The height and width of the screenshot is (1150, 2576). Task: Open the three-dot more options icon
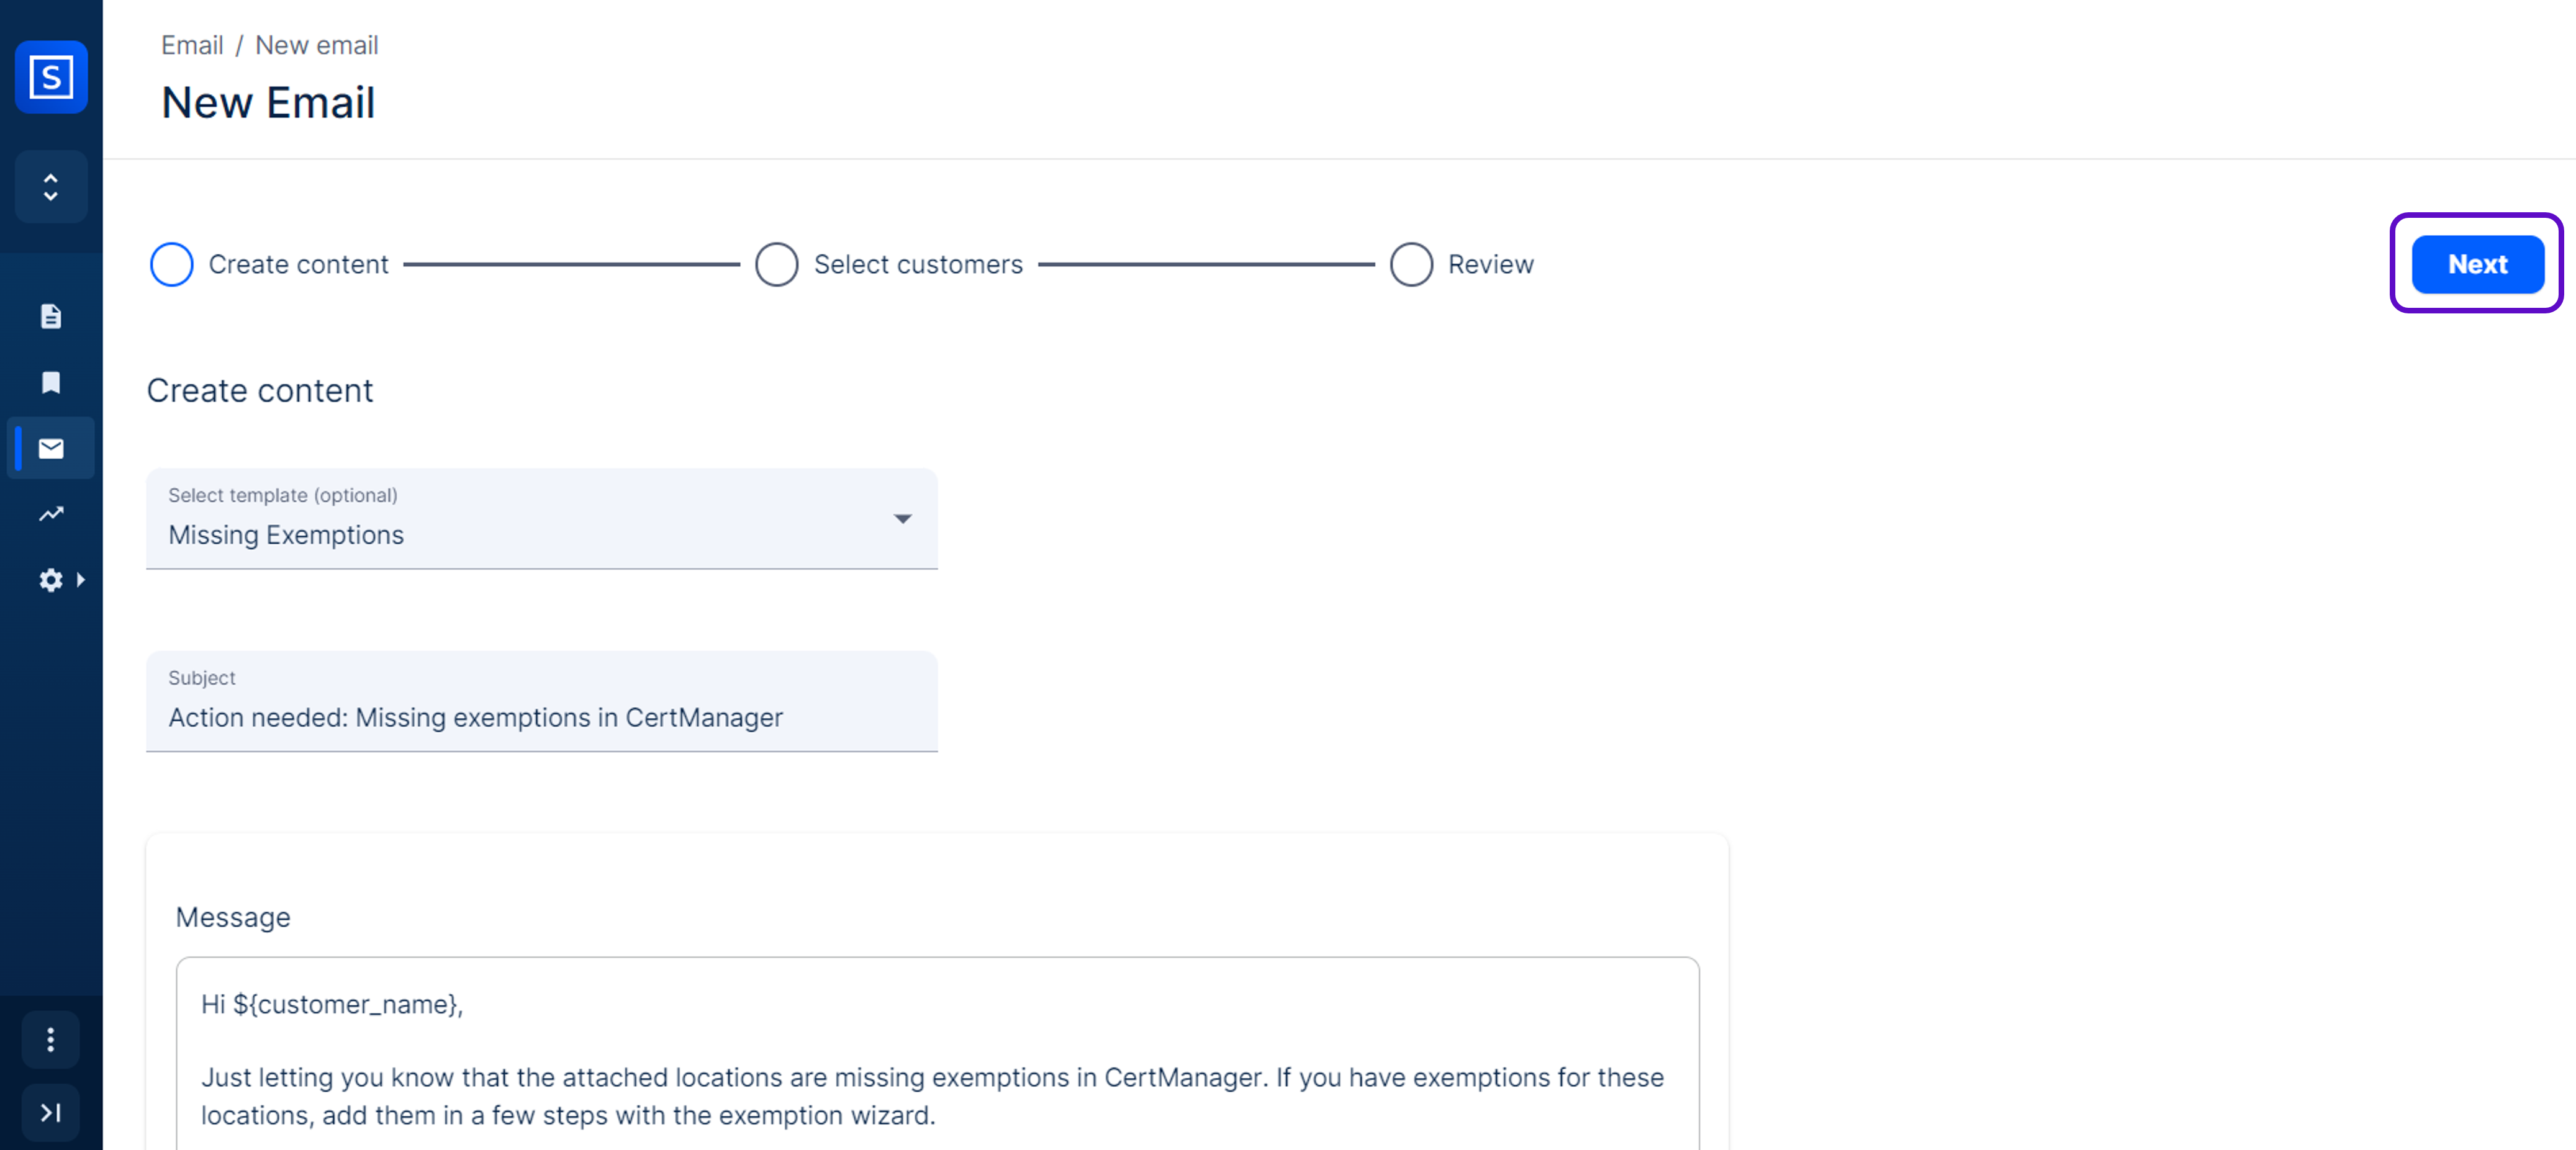(x=51, y=1040)
